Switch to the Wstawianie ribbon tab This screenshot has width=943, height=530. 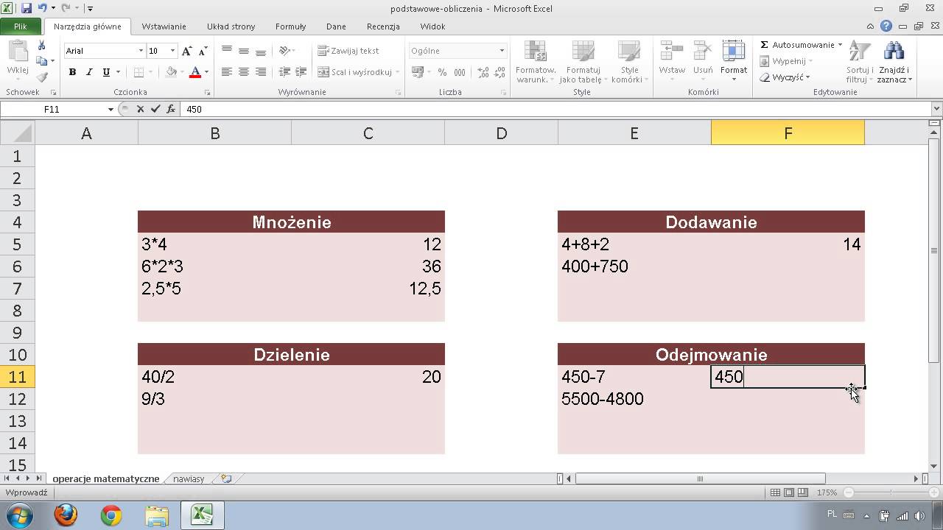[164, 26]
